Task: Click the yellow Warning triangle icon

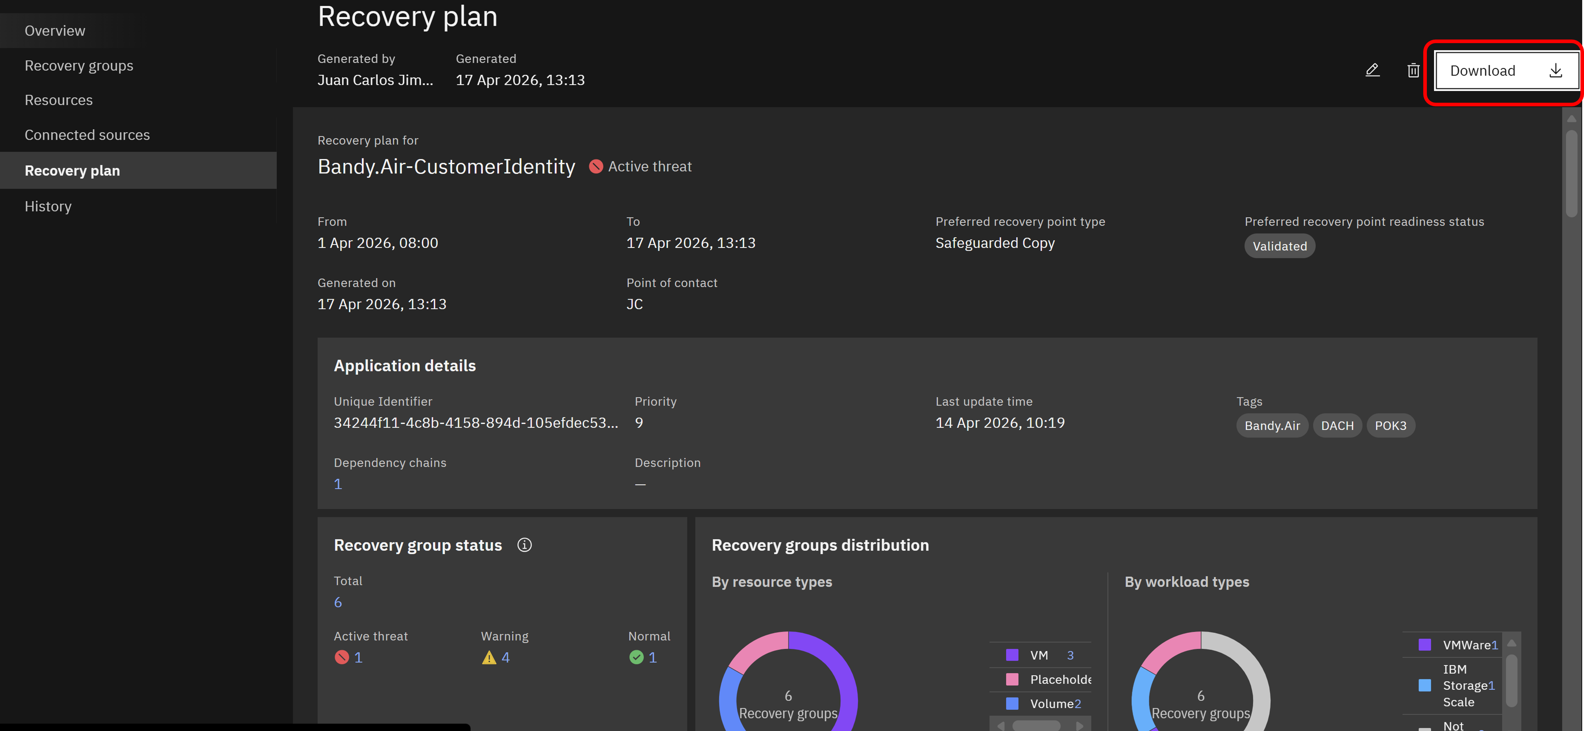Action: pyautogui.click(x=489, y=658)
